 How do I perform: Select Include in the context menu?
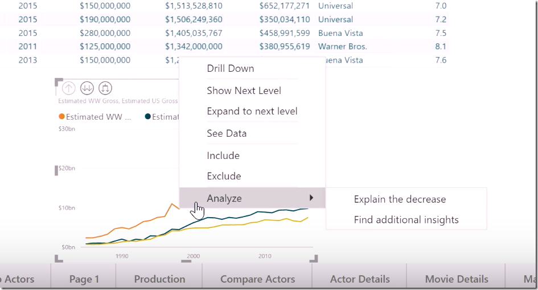(223, 156)
